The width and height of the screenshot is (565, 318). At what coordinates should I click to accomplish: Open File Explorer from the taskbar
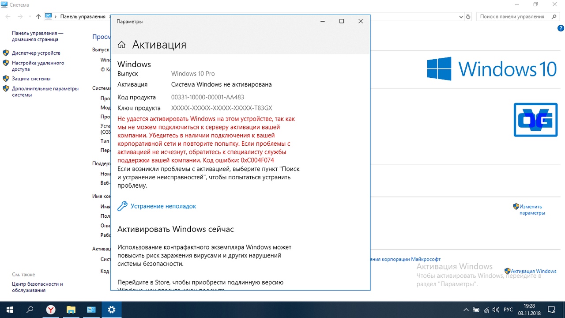coord(71,310)
